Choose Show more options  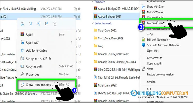(x=46, y=85)
